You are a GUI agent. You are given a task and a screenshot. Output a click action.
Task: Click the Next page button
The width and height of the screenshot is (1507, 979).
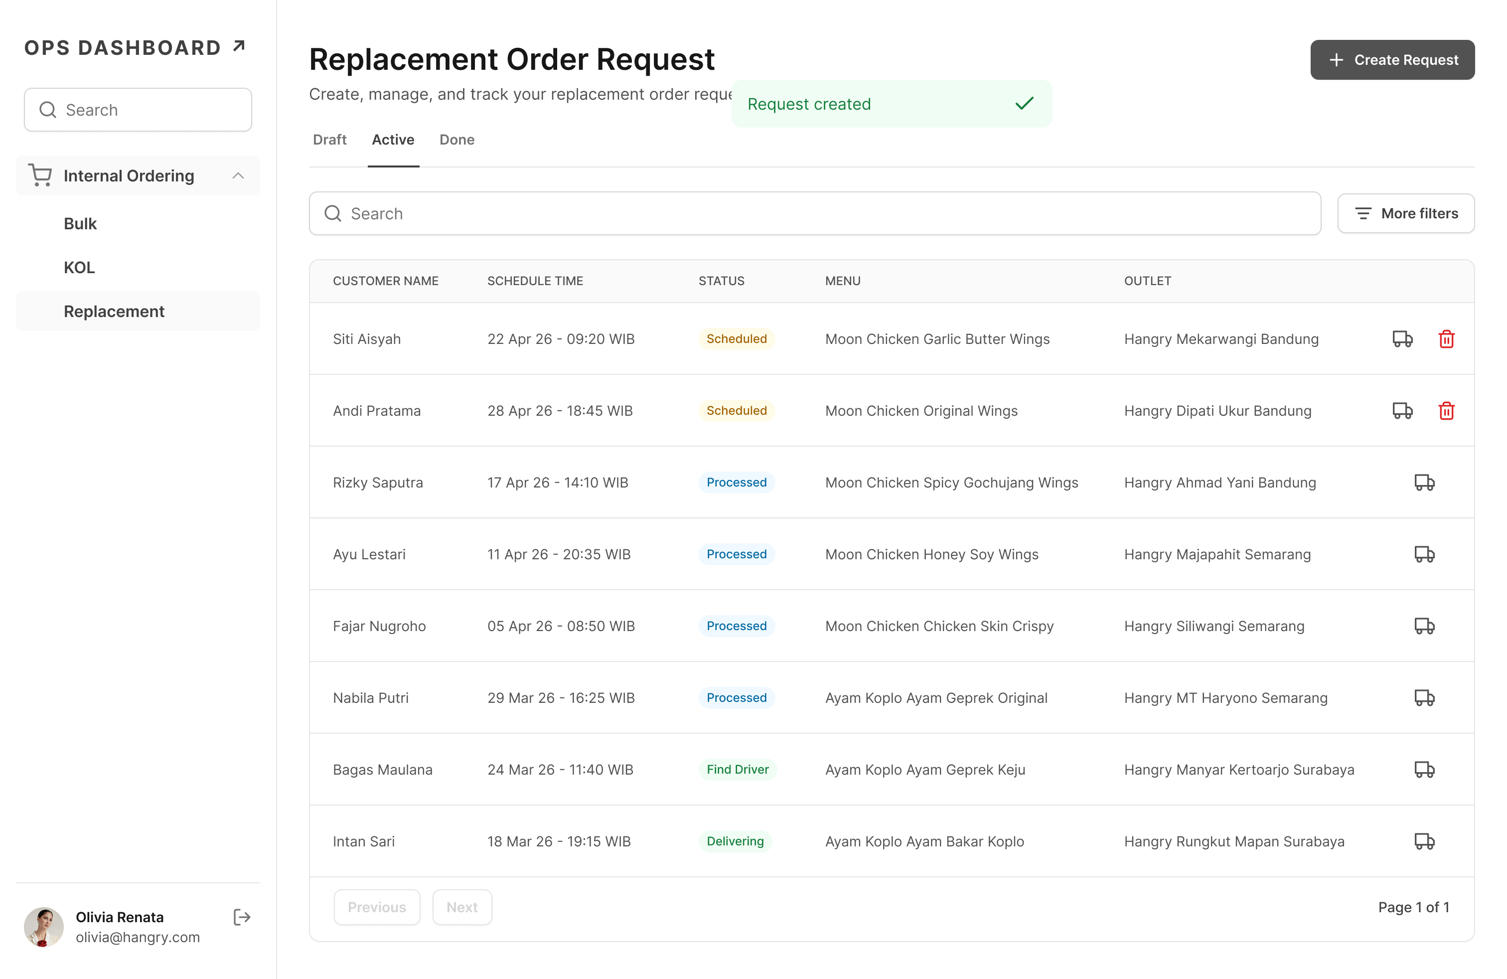(x=462, y=907)
